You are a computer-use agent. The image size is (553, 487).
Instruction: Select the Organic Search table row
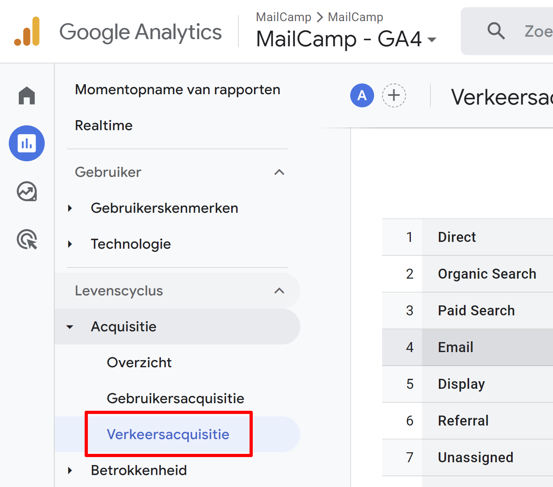(487, 274)
